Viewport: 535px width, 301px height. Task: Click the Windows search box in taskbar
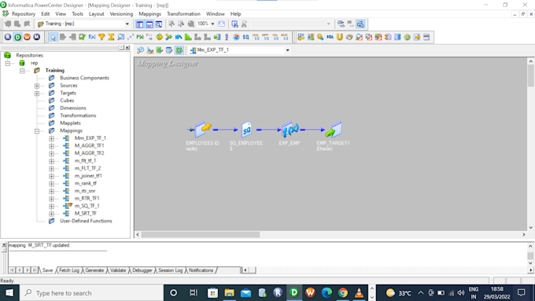click(92, 293)
